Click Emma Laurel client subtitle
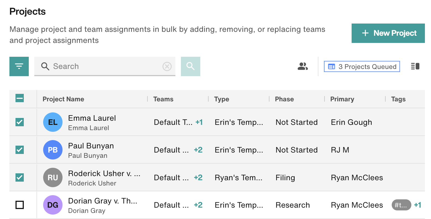This screenshot has width=431, height=219. click(x=89, y=128)
